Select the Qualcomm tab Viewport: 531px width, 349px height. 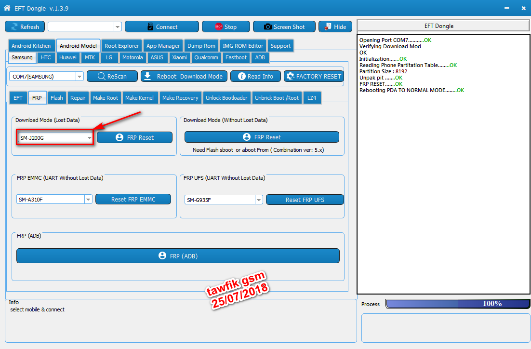206,57
